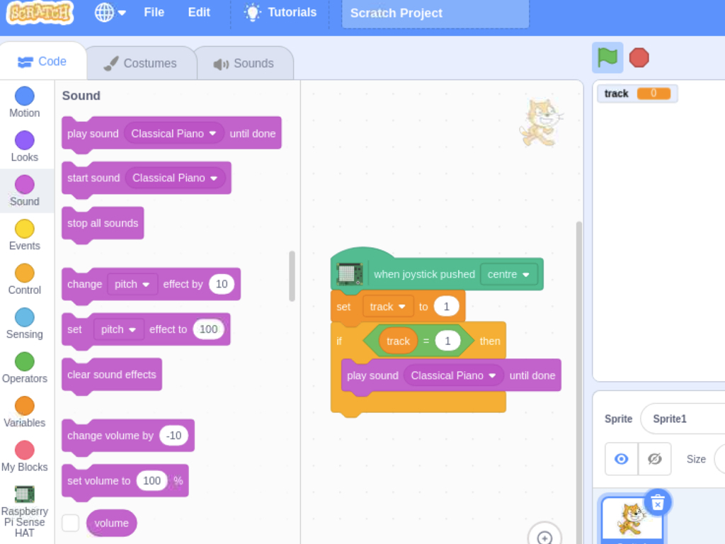The height and width of the screenshot is (544, 725).
Task: Click the track variable monitor on stage
Action: 637,94
